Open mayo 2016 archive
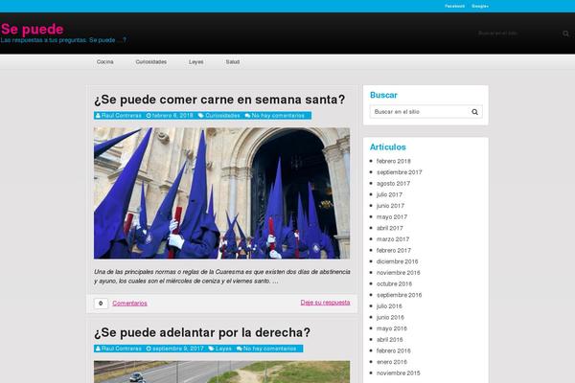This screenshot has height=383, width=575. tap(392, 328)
